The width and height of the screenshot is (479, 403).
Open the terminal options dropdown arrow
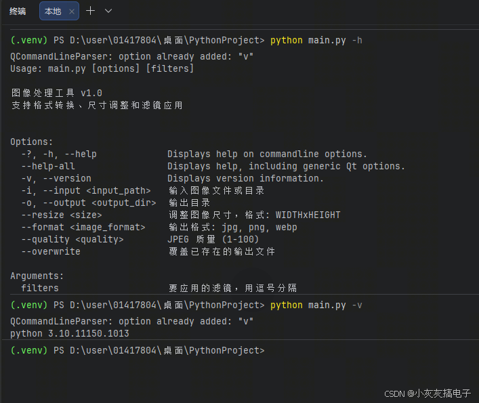(108, 11)
